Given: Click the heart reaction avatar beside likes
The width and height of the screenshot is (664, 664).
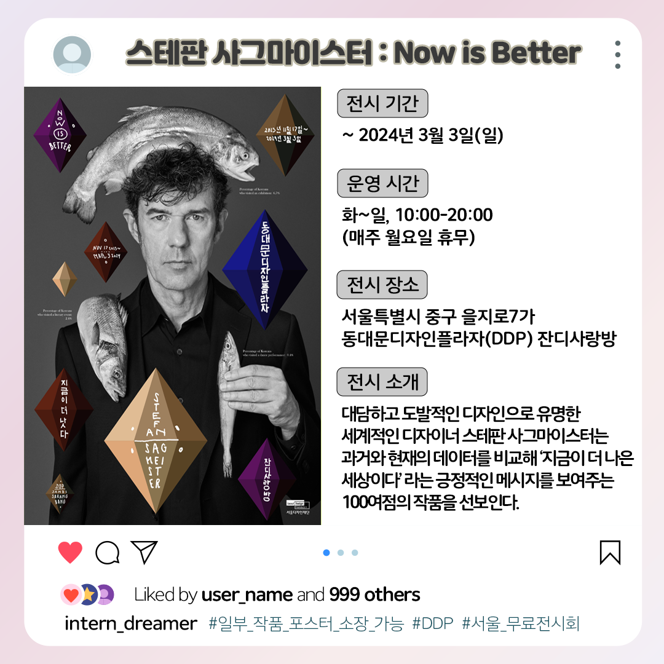Looking at the screenshot, I should [71, 595].
